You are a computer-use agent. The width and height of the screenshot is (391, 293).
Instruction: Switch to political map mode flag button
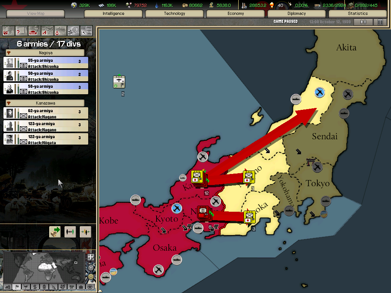(x=17, y=287)
